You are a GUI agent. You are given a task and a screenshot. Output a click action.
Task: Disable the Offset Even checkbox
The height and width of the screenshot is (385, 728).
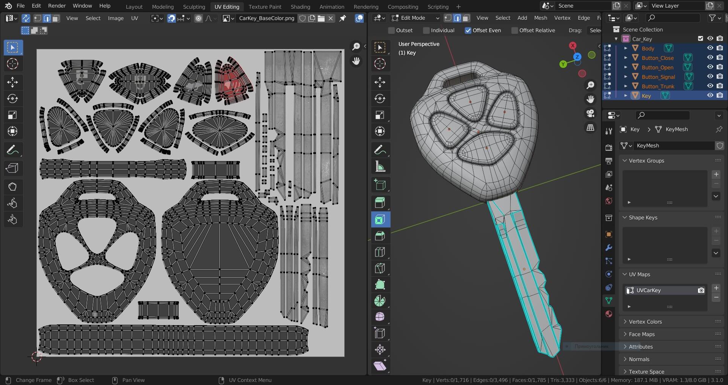[x=468, y=30]
